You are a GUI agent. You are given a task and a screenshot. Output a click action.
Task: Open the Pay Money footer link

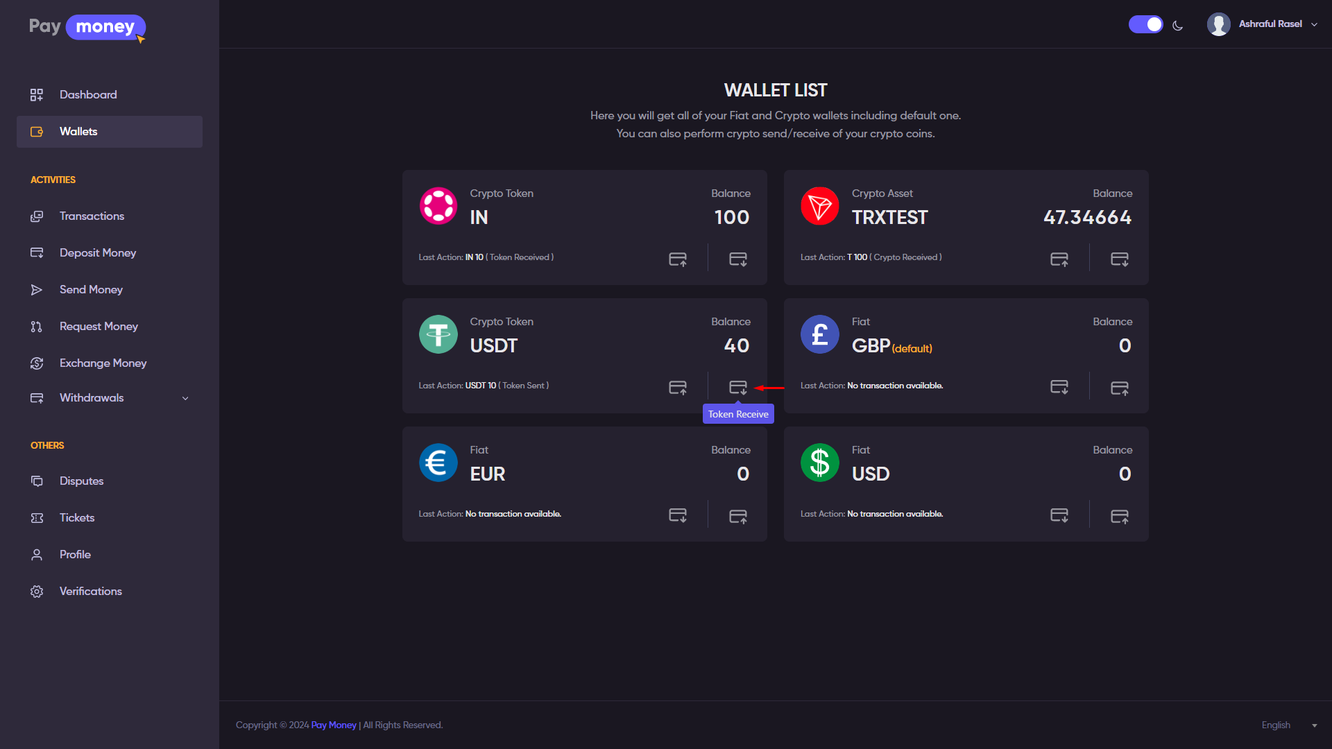pyautogui.click(x=334, y=725)
